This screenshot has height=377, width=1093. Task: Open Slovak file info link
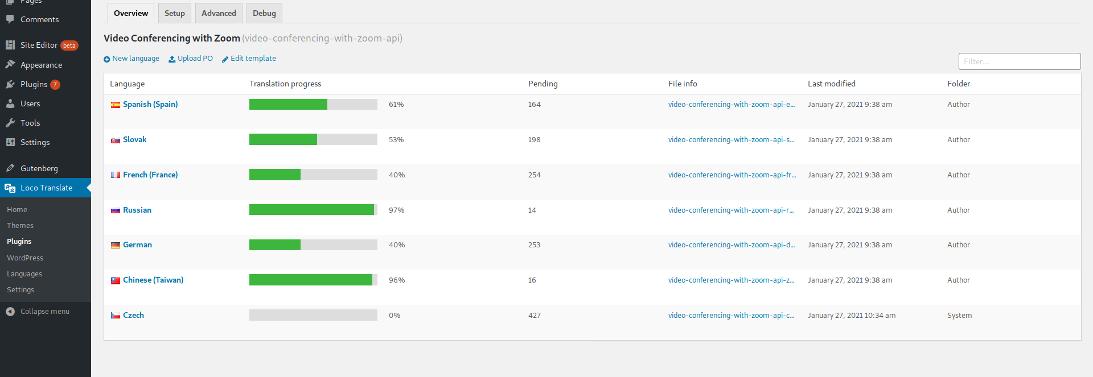[x=732, y=140]
